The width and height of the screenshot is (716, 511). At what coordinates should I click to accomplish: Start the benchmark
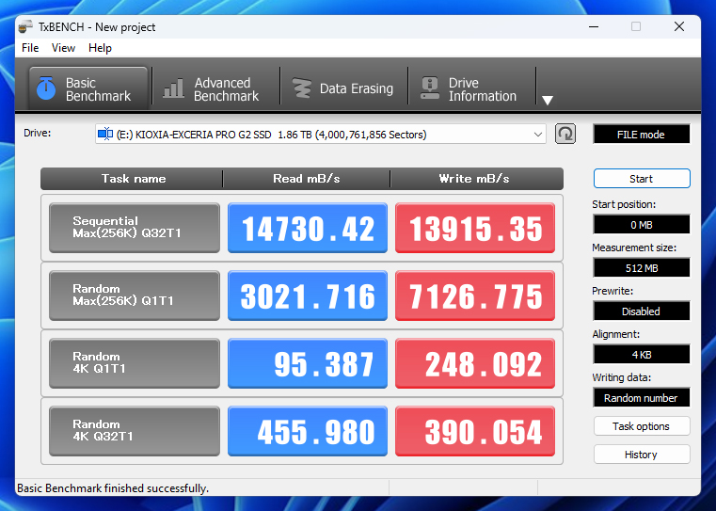642,179
